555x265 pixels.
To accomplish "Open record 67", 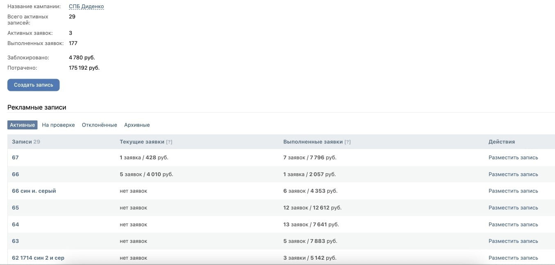I will (16, 157).
